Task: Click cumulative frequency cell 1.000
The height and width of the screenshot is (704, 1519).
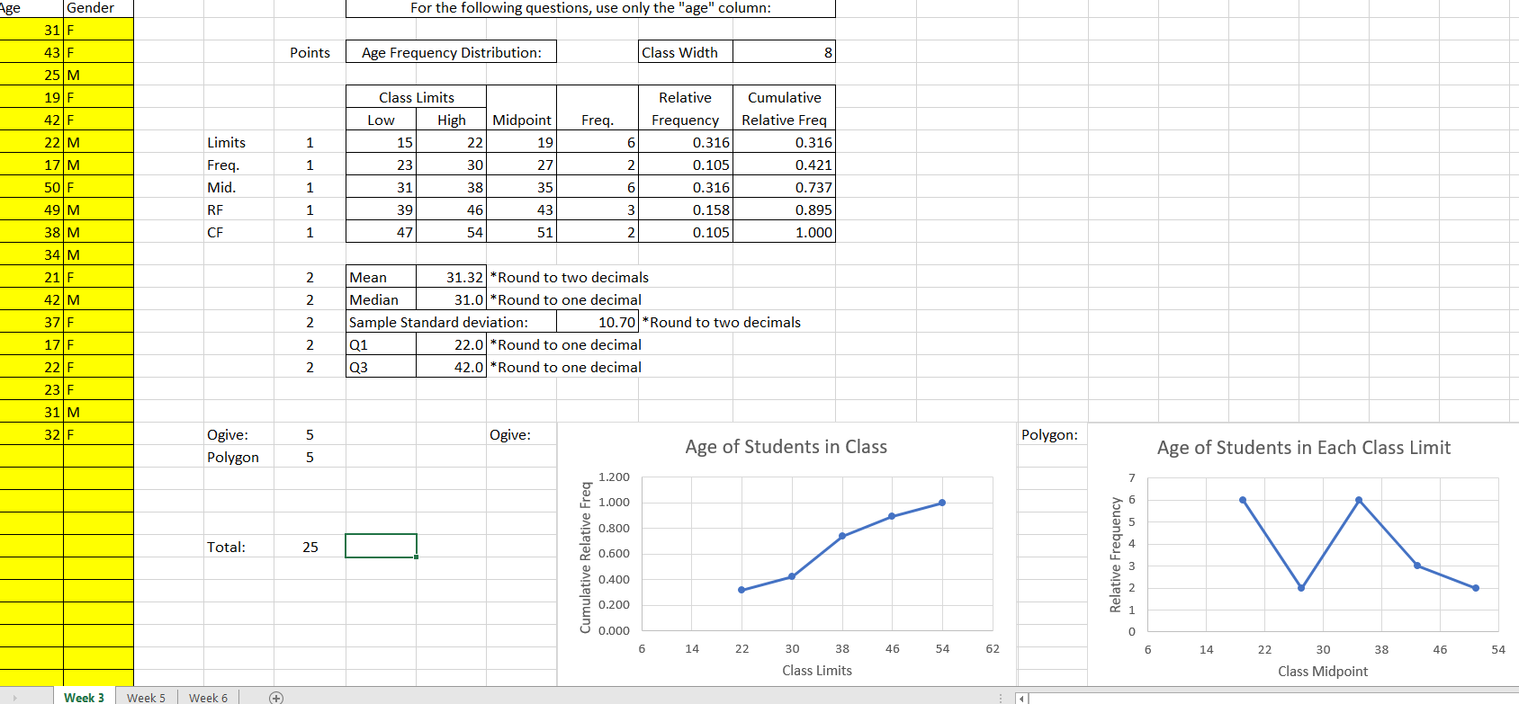Action: click(784, 232)
